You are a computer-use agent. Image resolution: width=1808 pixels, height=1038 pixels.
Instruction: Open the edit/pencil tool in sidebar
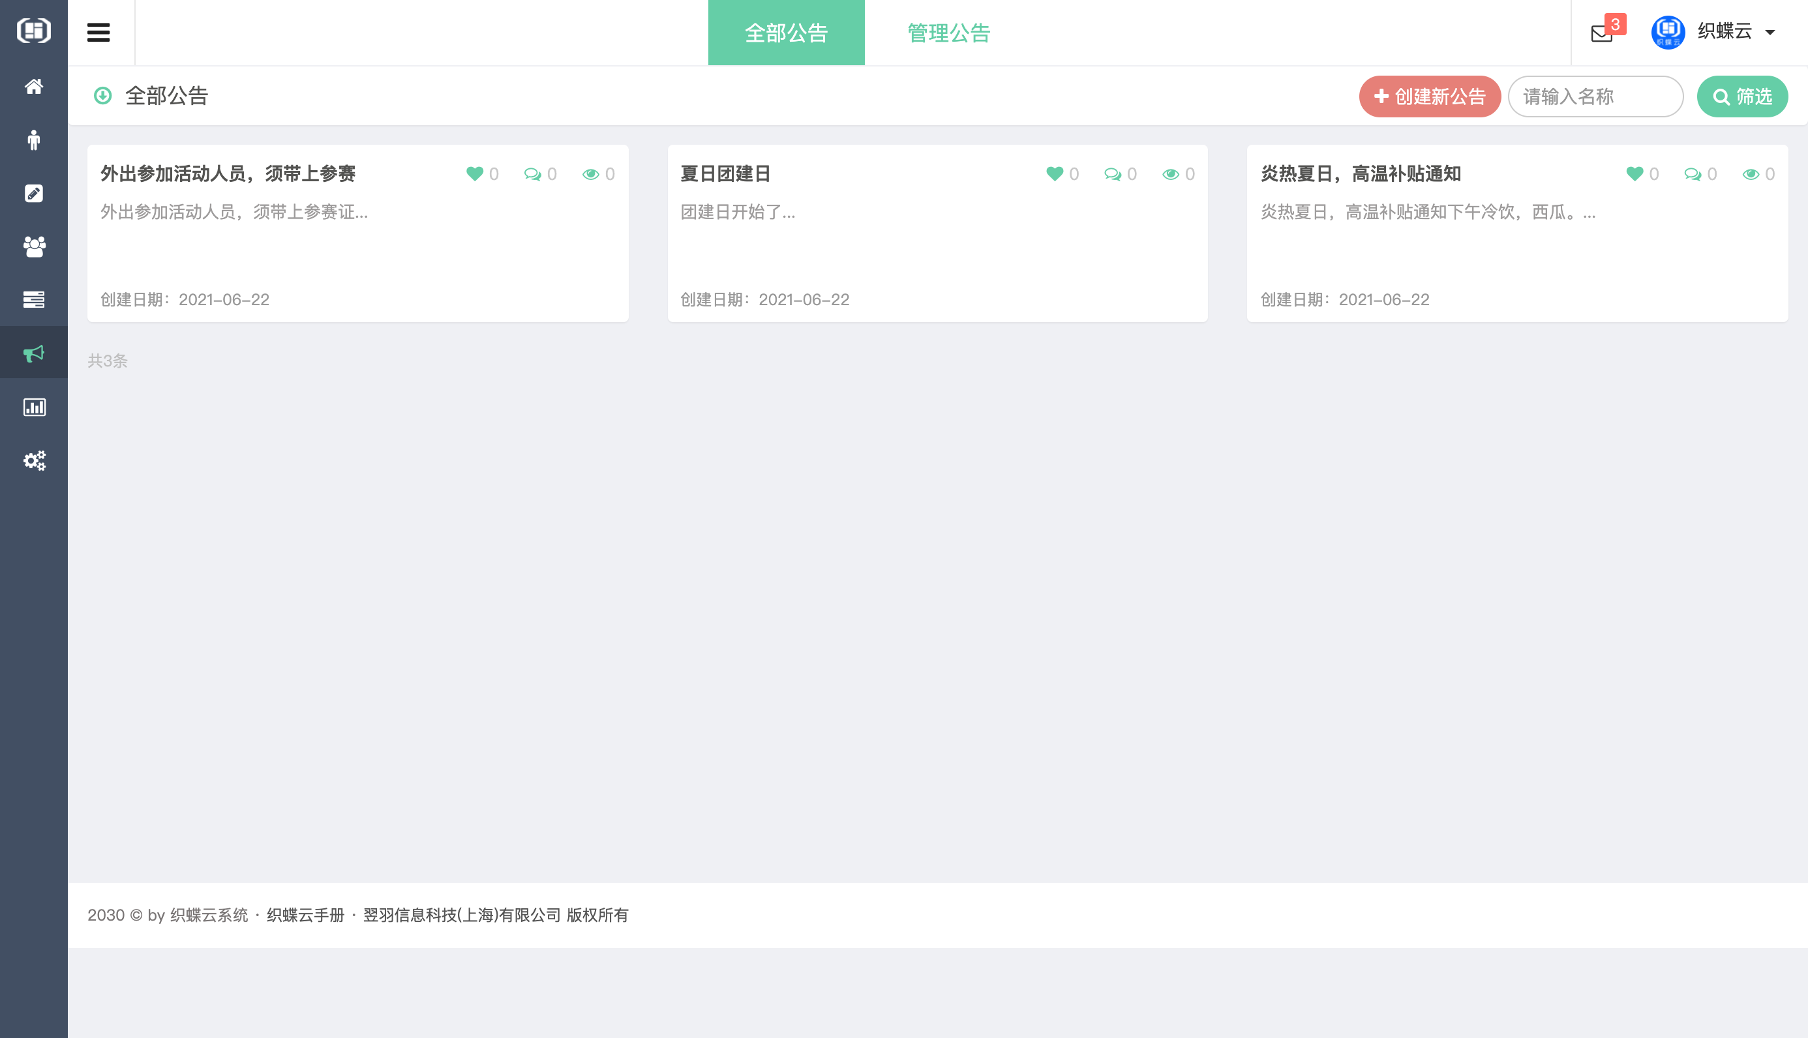tap(33, 193)
